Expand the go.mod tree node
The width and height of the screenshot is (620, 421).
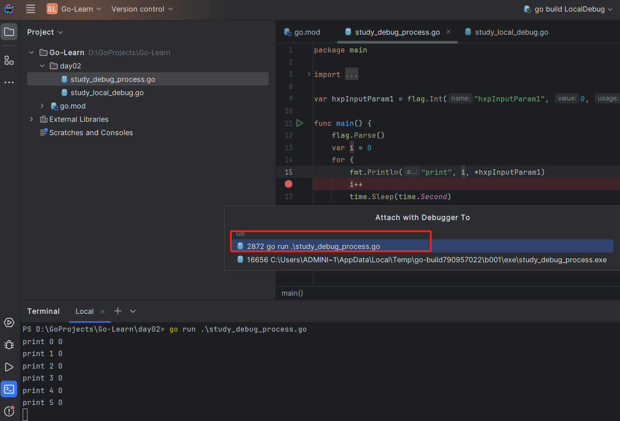pos(42,106)
